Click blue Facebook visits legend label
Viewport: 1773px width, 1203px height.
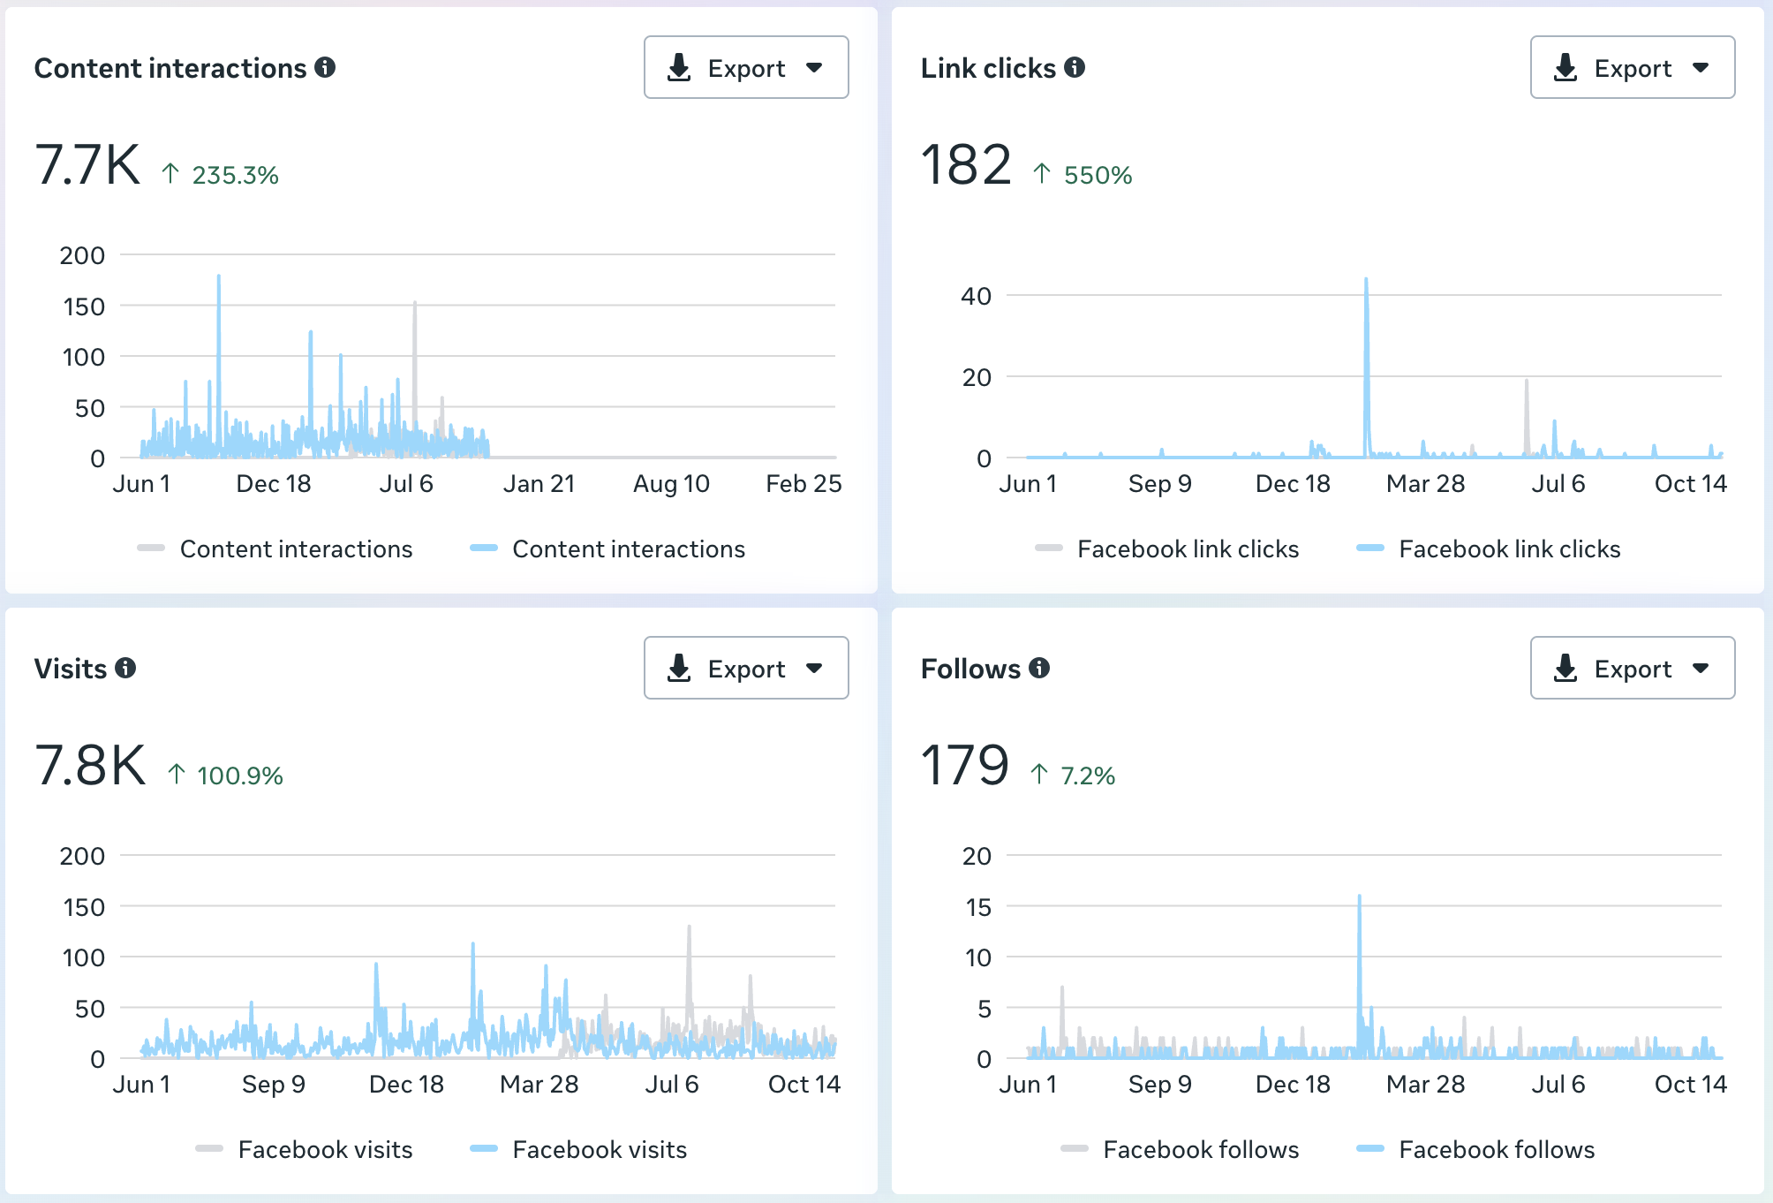coord(599,1149)
